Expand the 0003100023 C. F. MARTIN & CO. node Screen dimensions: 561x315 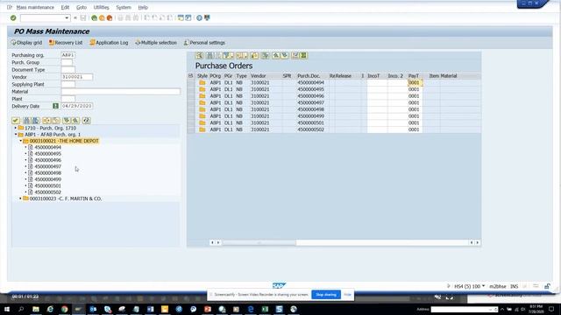tap(20, 199)
